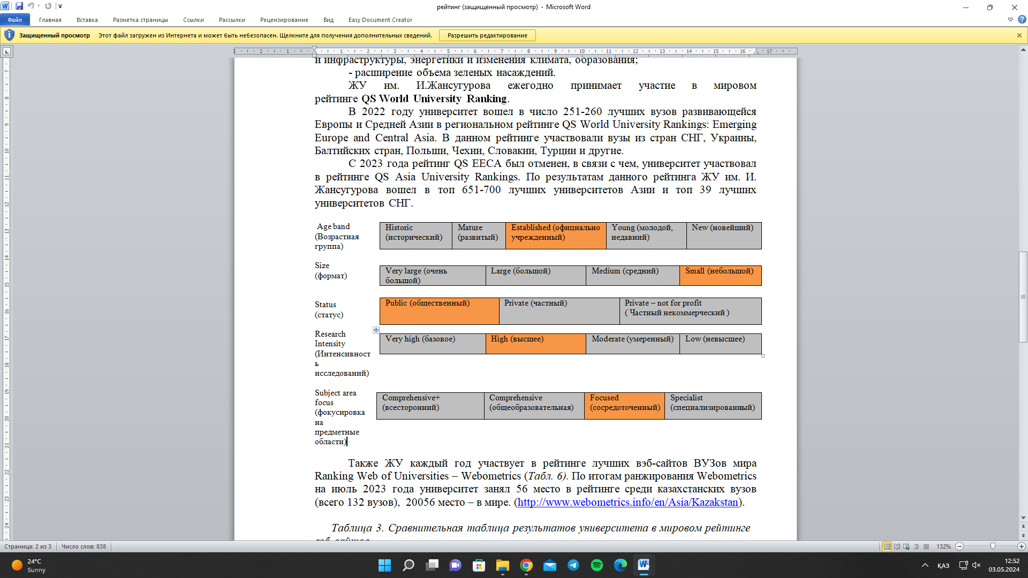Screen dimensions: 1028x578
Task: Open Spotify from the taskbar
Action: (596, 565)
